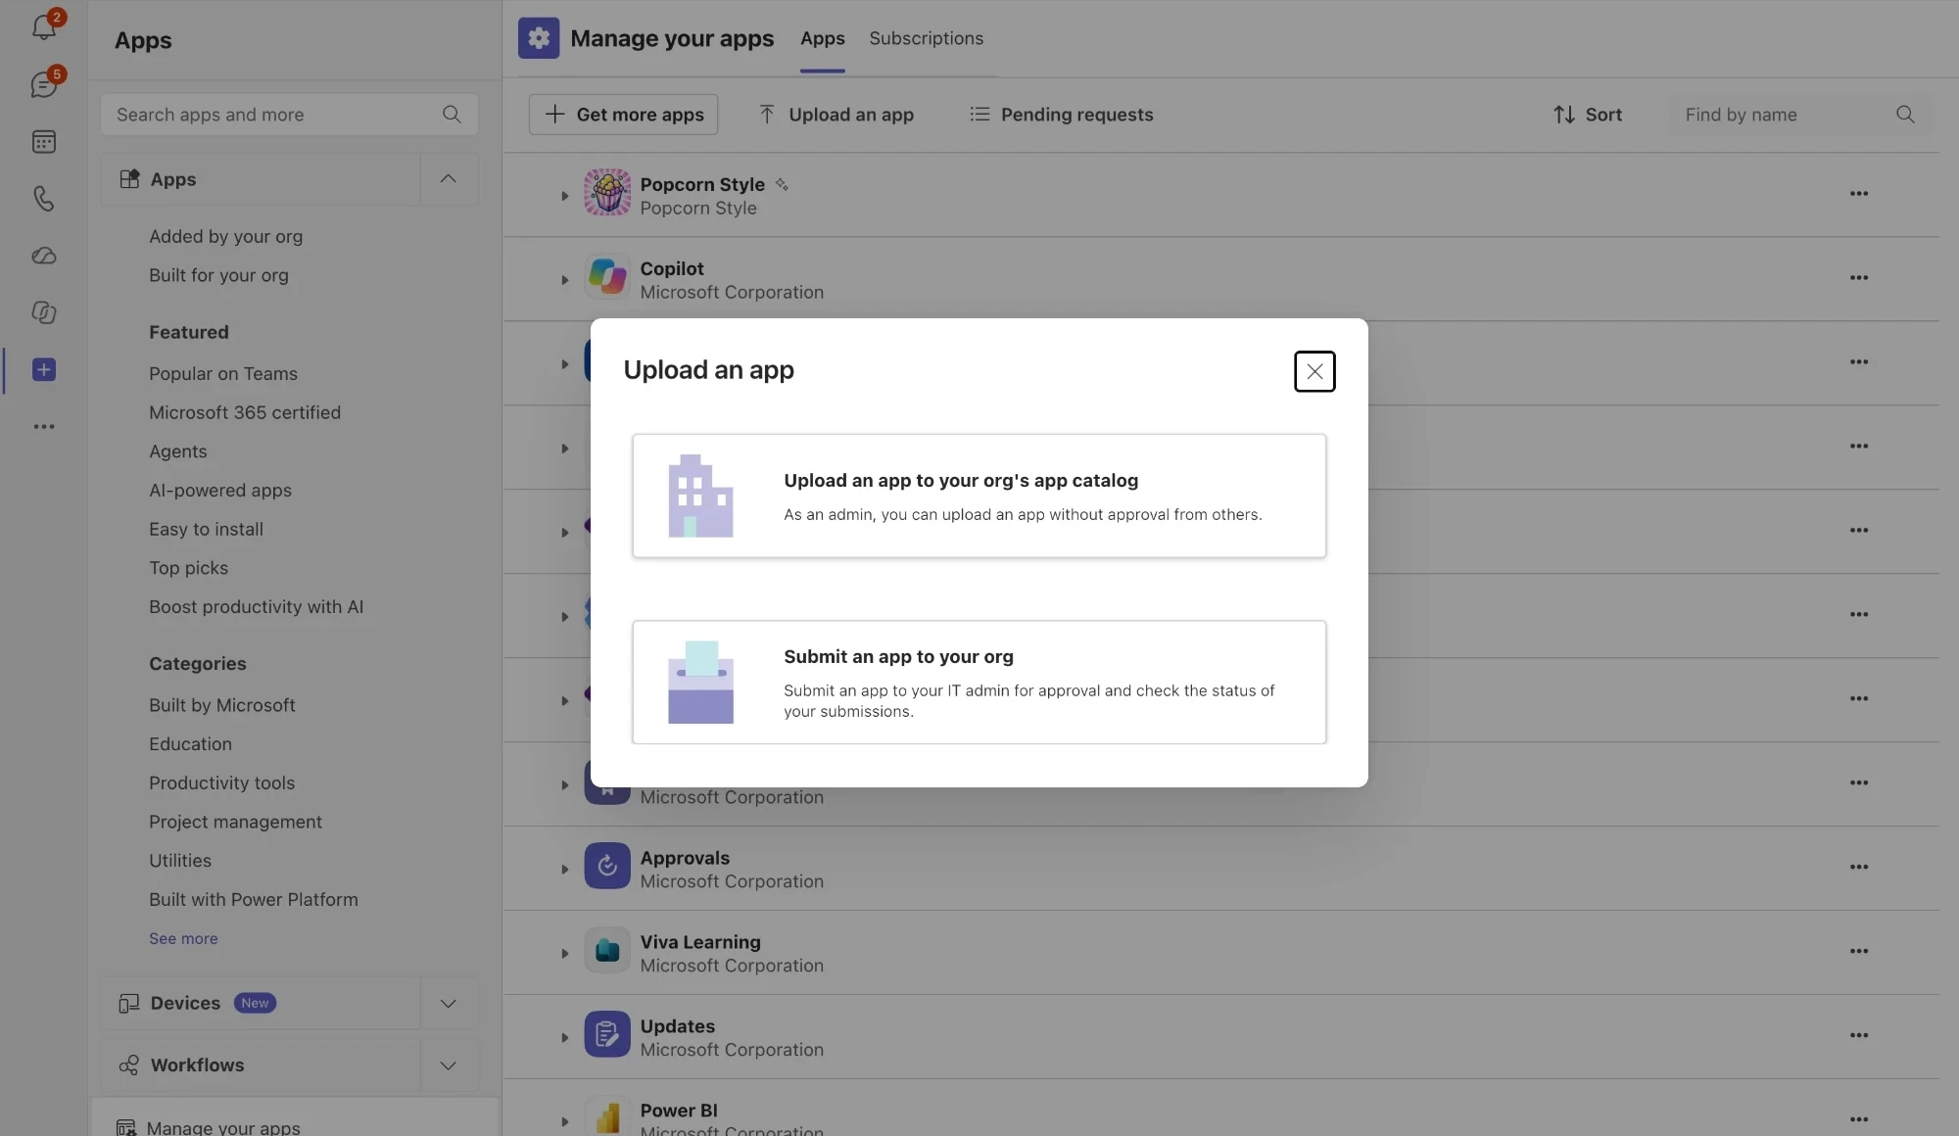
Task: Open the Calls phone icon
Action: [44, 198]
